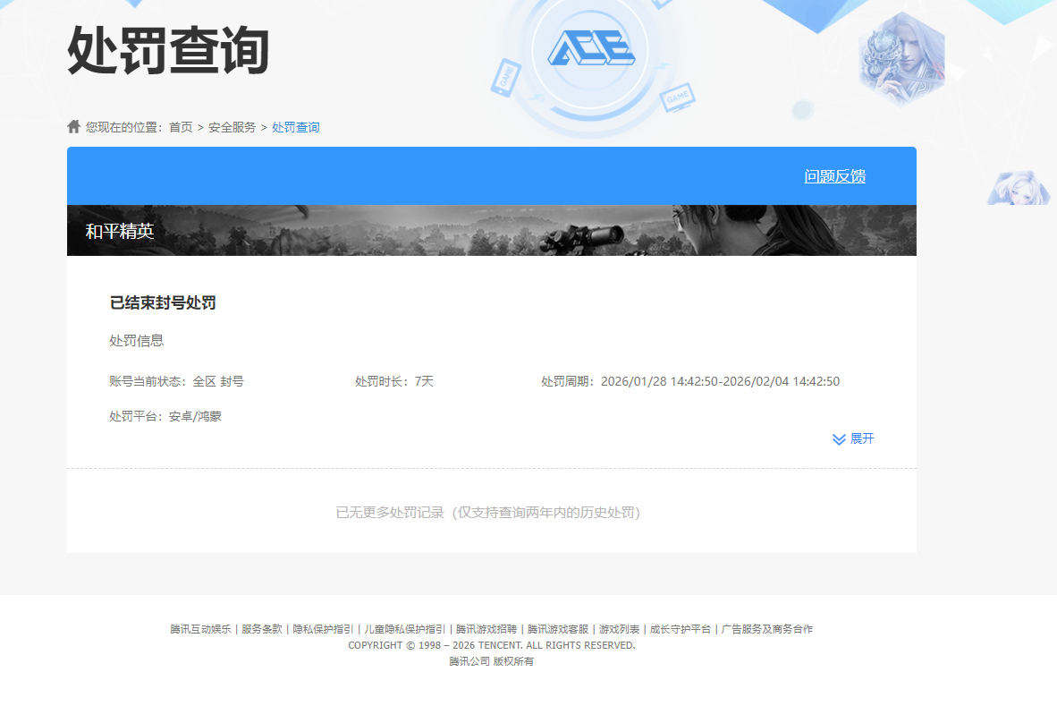The image size is (1057, 706).
Task: Open 安全服务 breadcrumb link
Action: point(232,127)
